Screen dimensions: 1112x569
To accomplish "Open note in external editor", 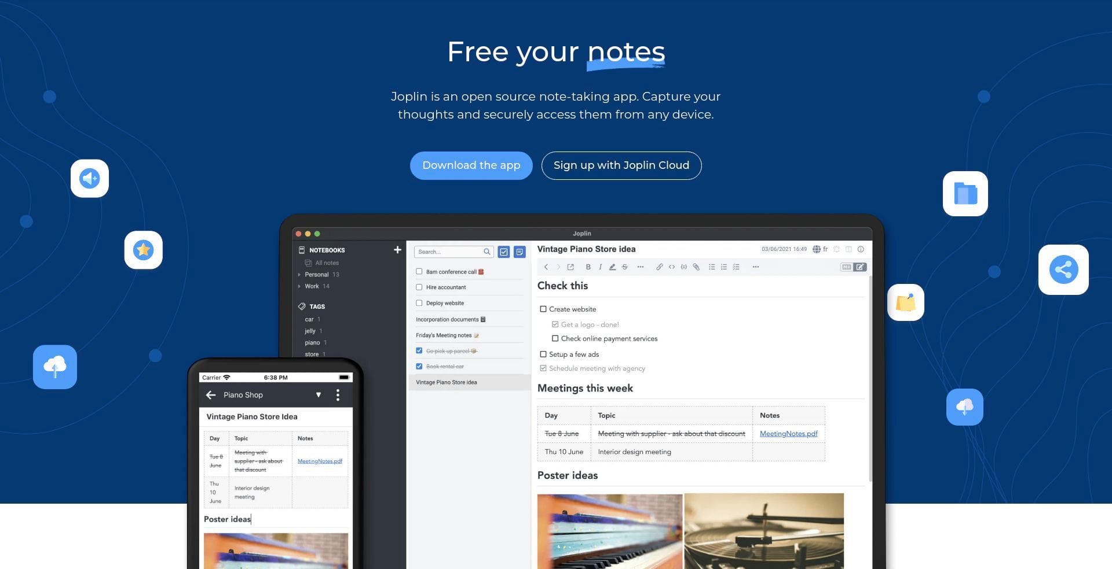I will click(570, 267).
